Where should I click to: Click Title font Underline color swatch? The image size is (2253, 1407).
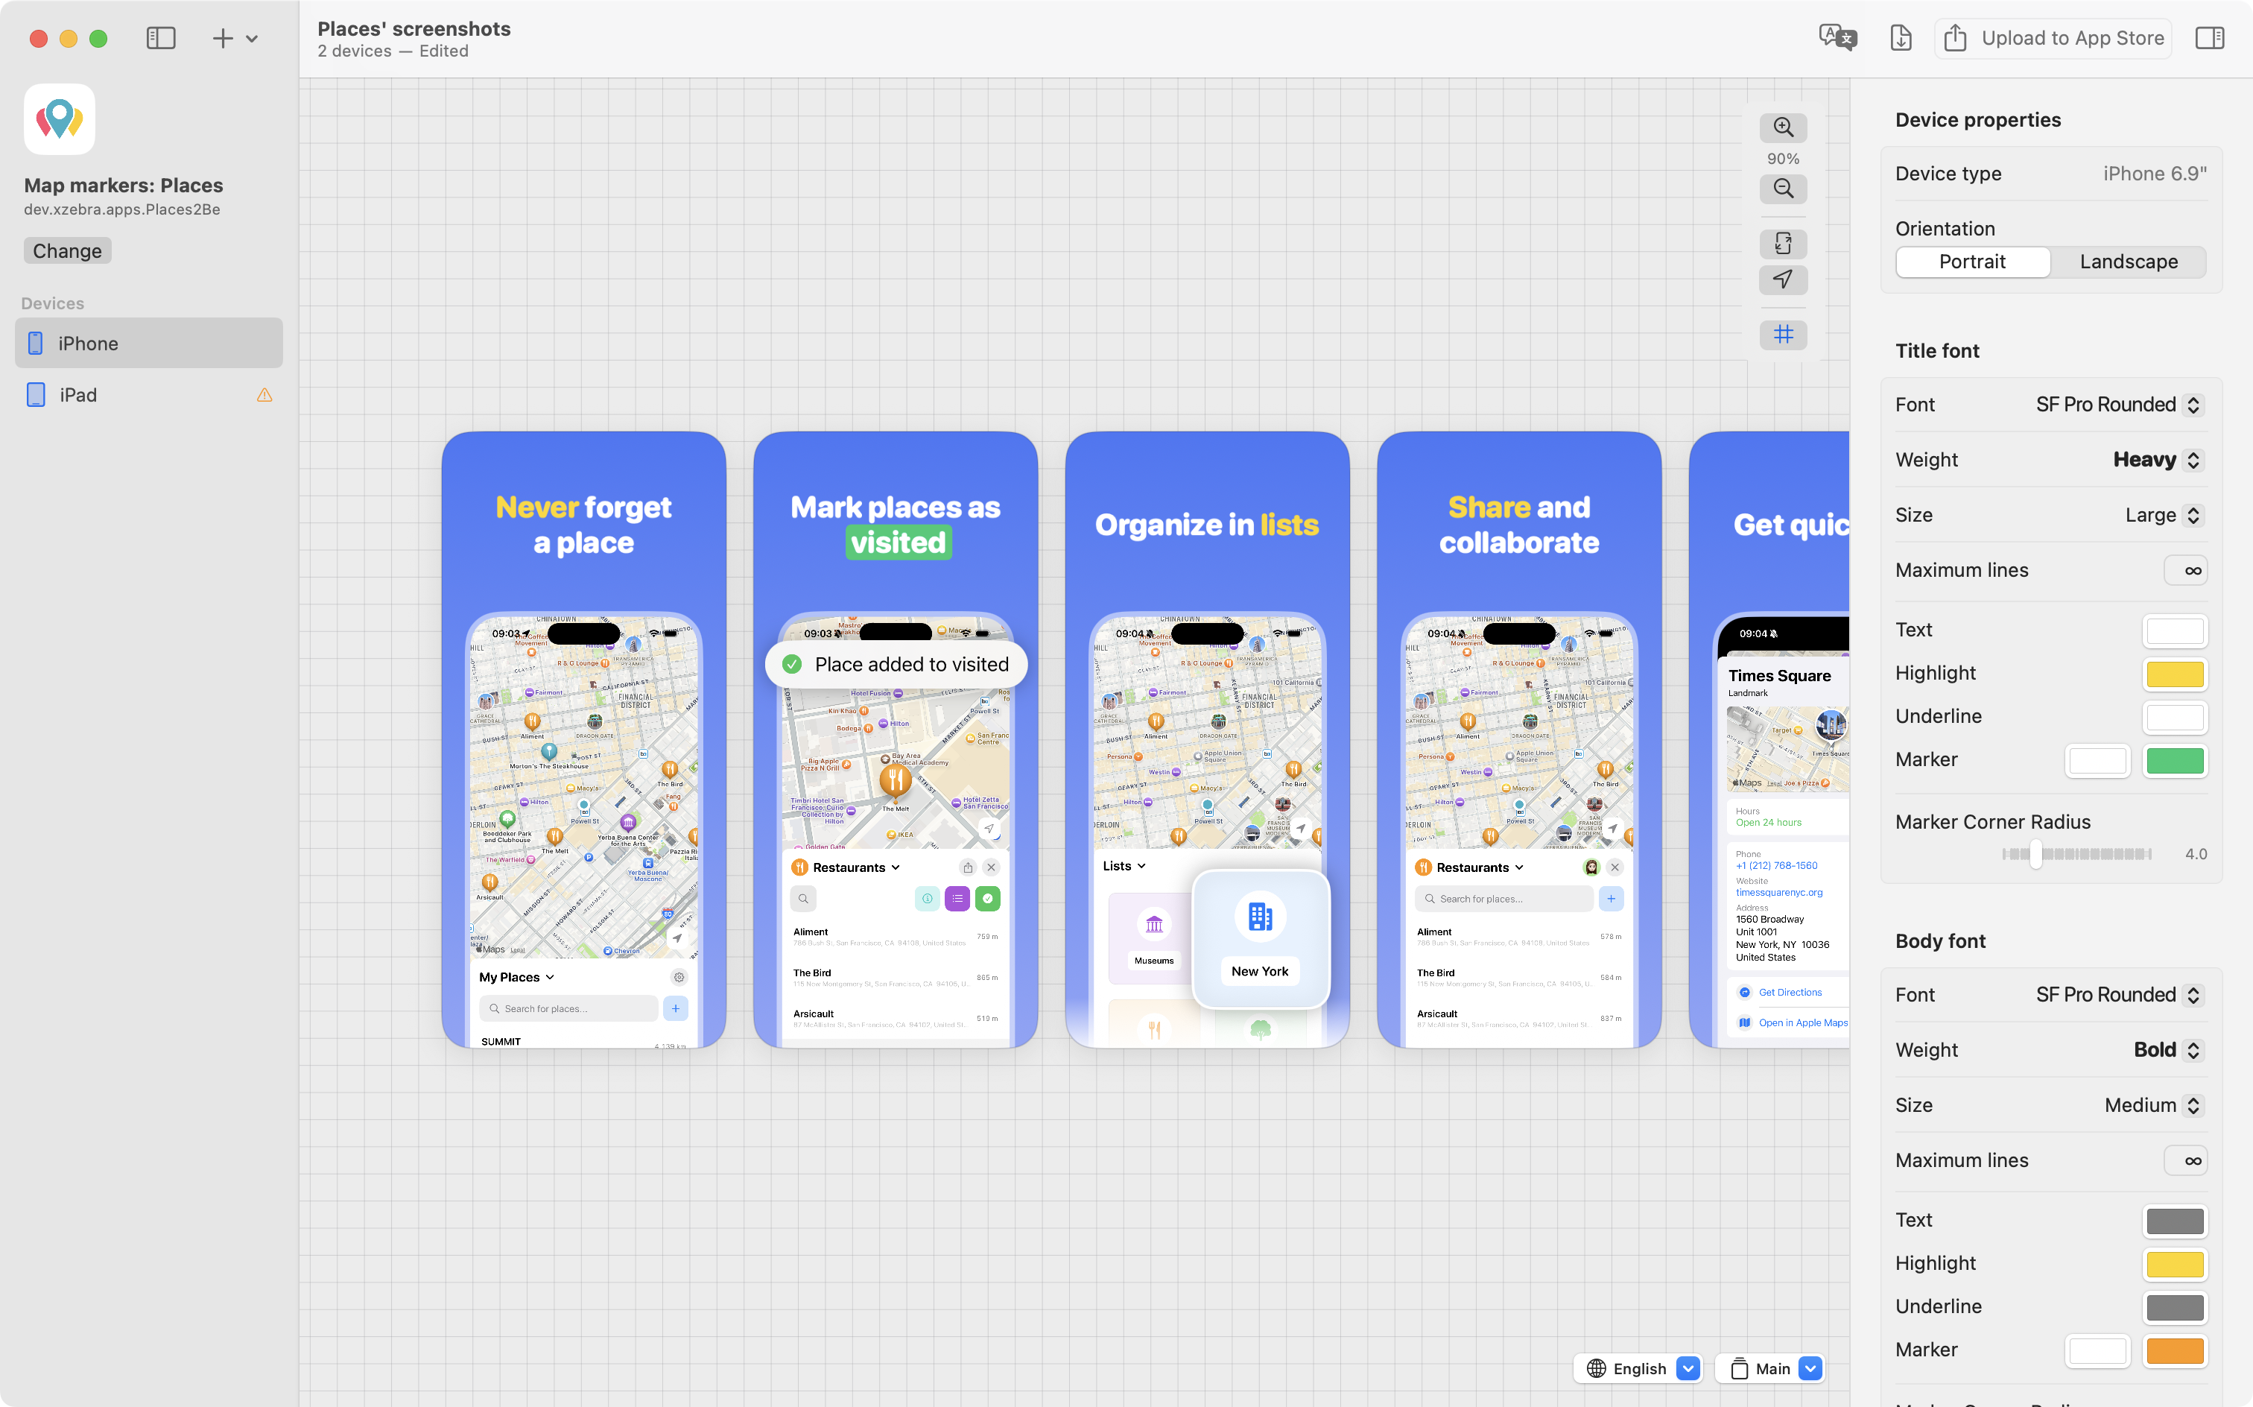(x=2174, y=716)
